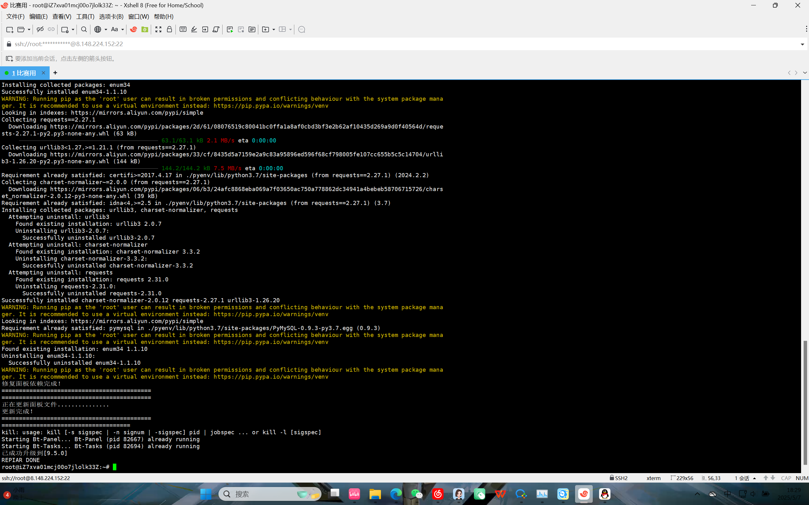Click the Find magnifier icon

[x=84, y=29]
